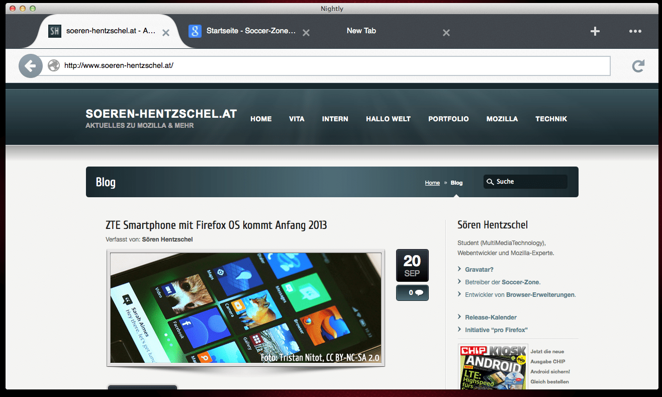Open a new tab with the plus icon
The height and width of the screenshot is (397, 662).
[595, 31]
